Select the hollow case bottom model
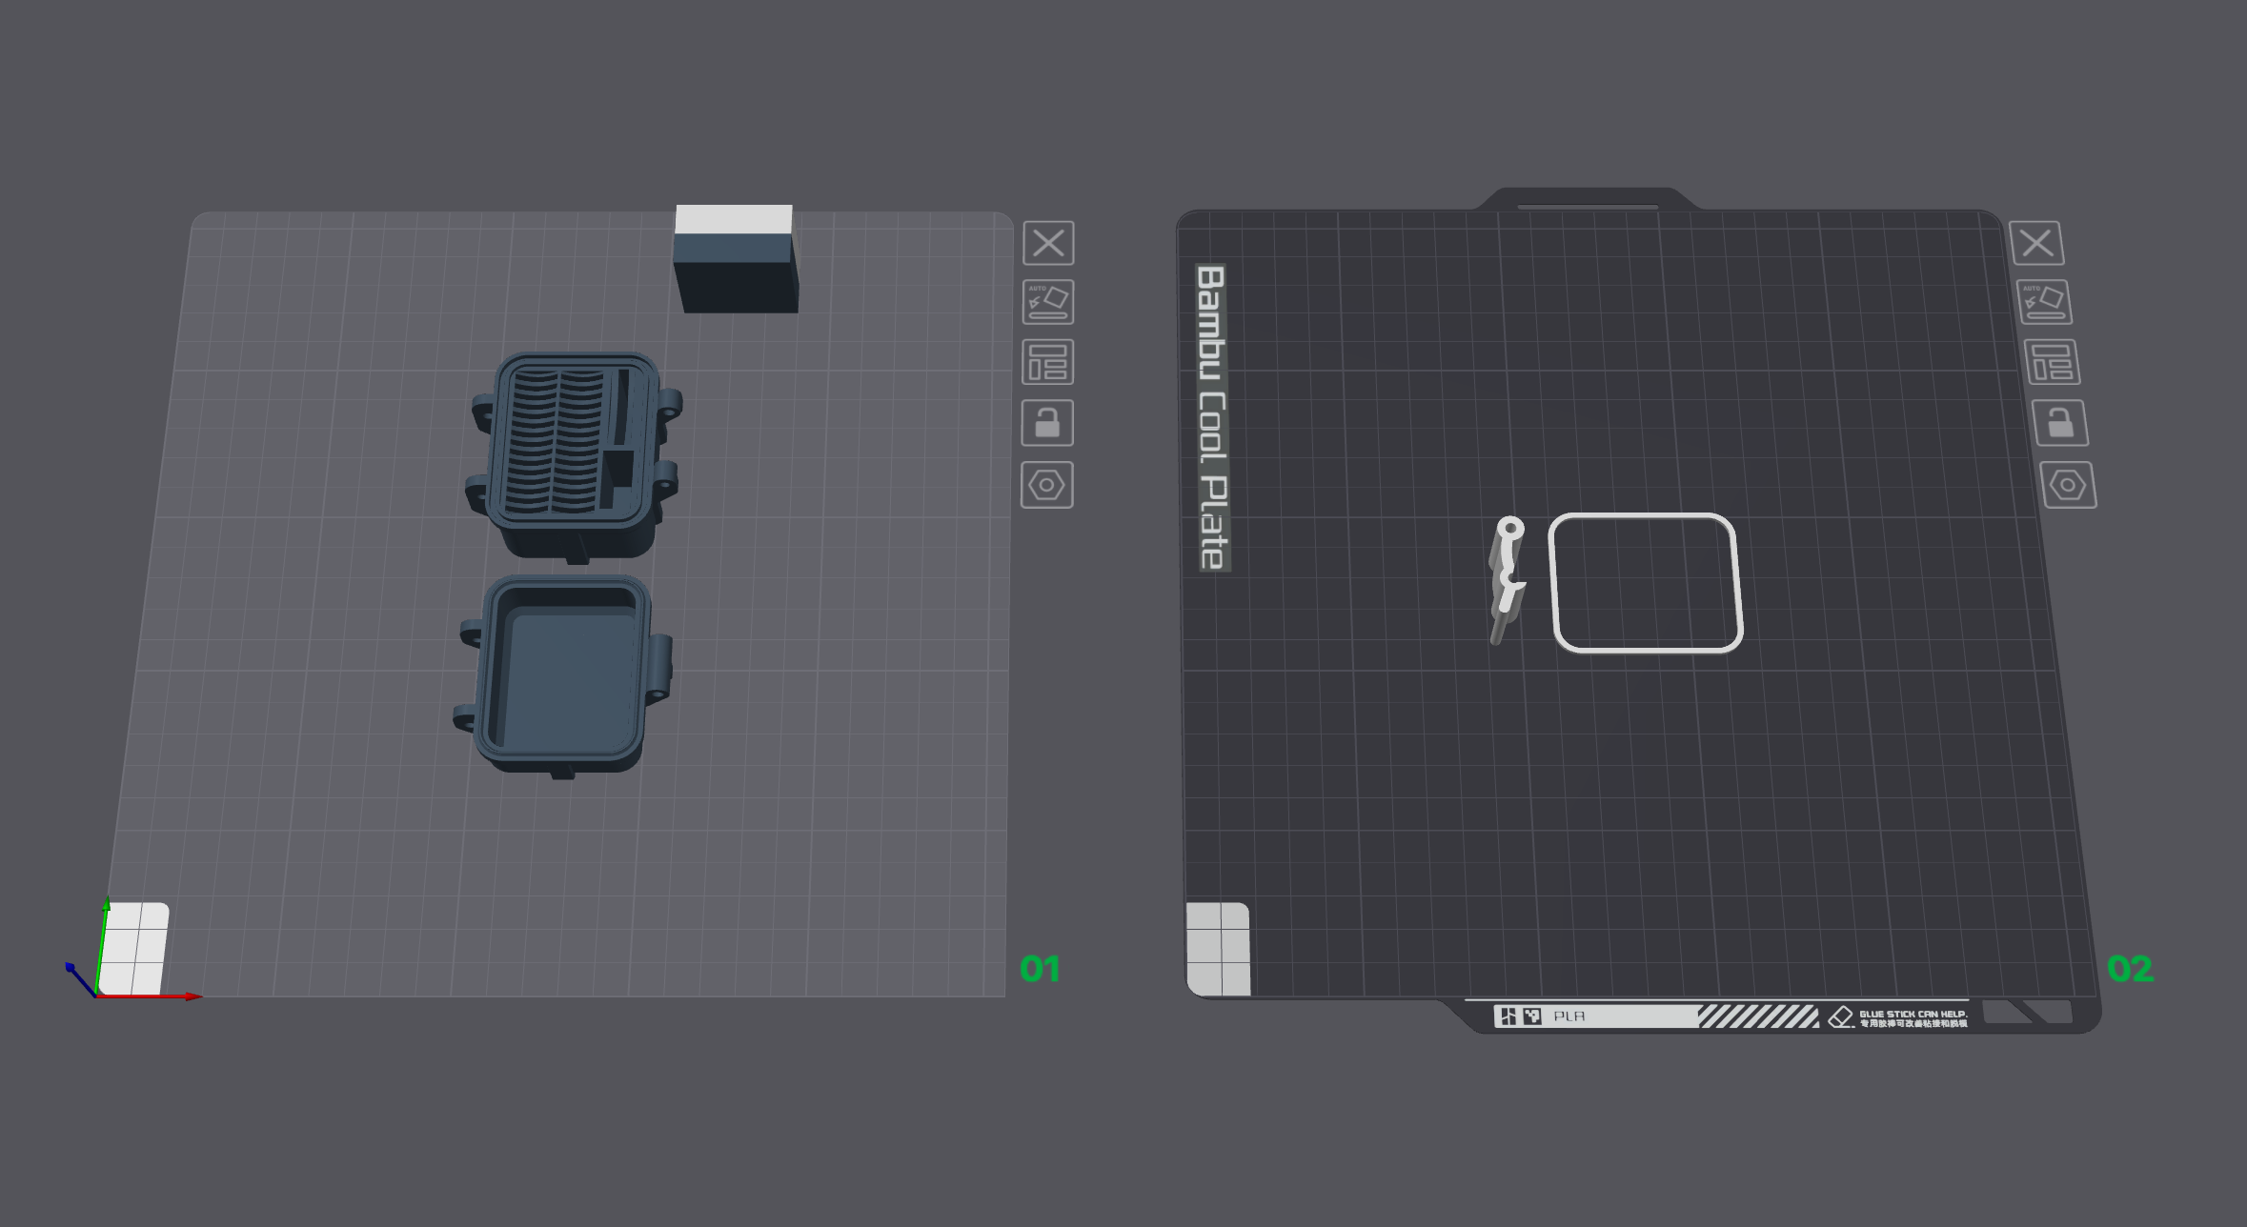The height and width of the screenshot is (1227, 2247). 564,676
